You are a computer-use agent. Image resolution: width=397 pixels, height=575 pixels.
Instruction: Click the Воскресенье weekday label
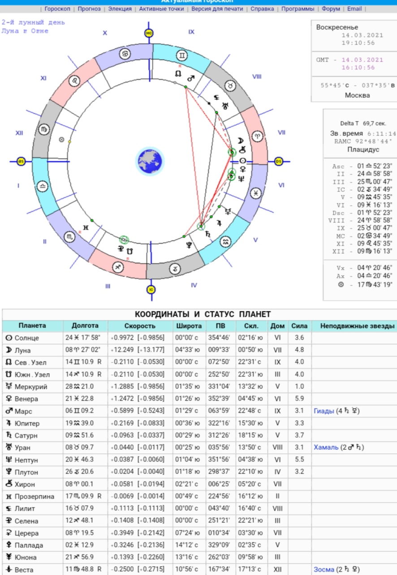point(337,27)
